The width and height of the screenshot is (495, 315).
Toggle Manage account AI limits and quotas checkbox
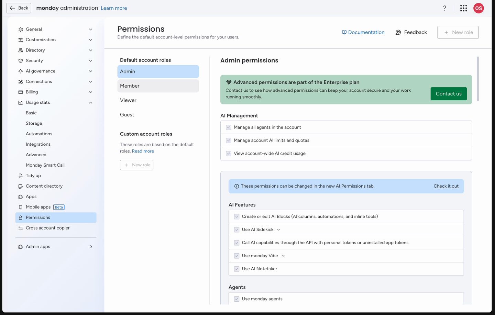coord(229,140)
